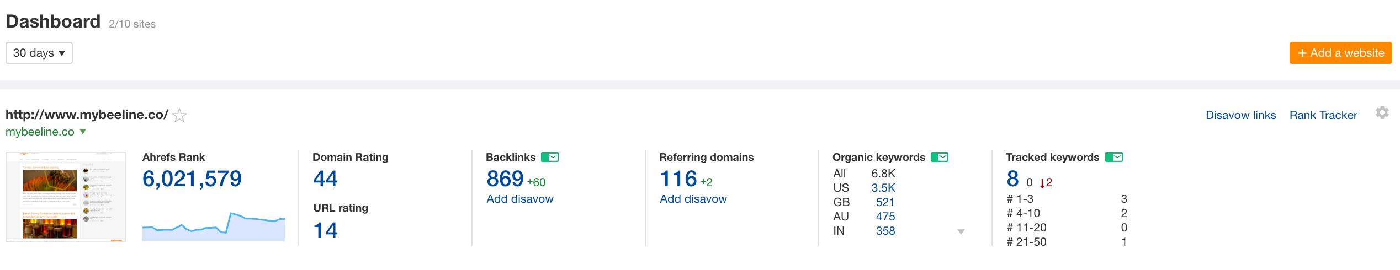Image resolution: width=1400 pixels, height=270 pixels.
Task: Open the mybeeline.co website thumbnail preview
Action: 66,197
